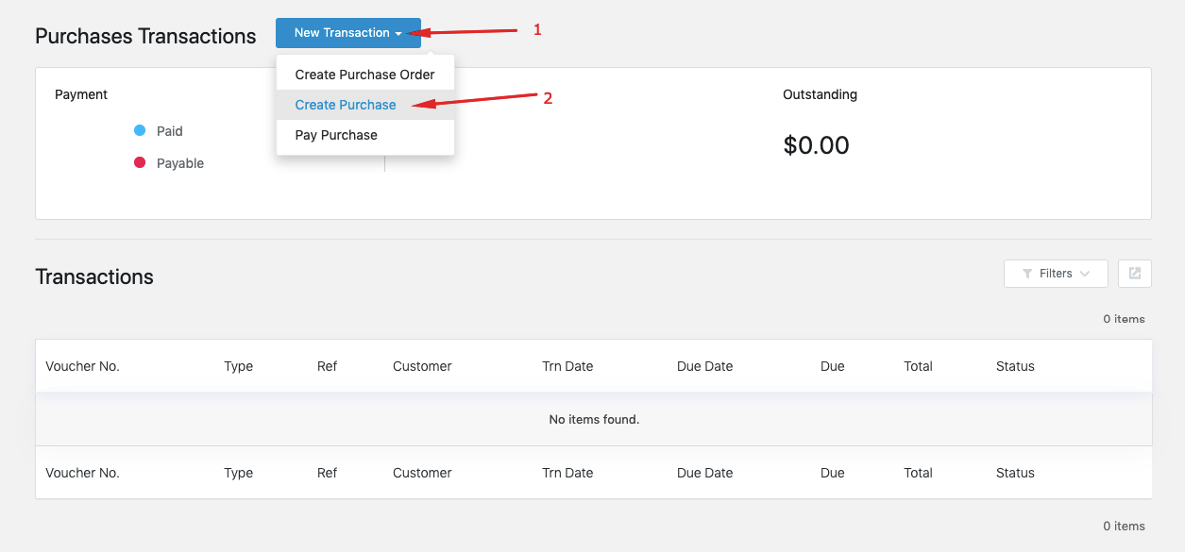Select Pay Purchase from the menu
1185x552 pixels.
pos(334,135)
